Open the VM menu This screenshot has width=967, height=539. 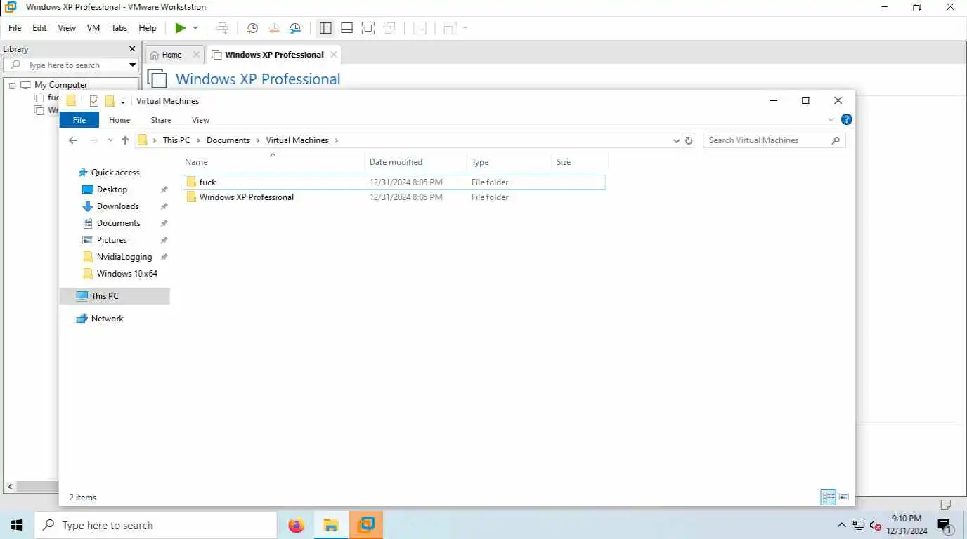point(93,28)
